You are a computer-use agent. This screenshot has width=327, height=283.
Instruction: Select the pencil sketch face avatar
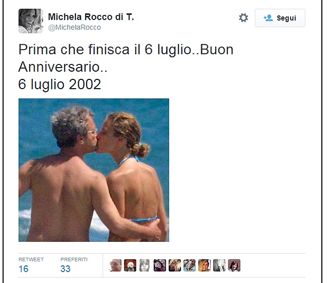tap(145, 265)
